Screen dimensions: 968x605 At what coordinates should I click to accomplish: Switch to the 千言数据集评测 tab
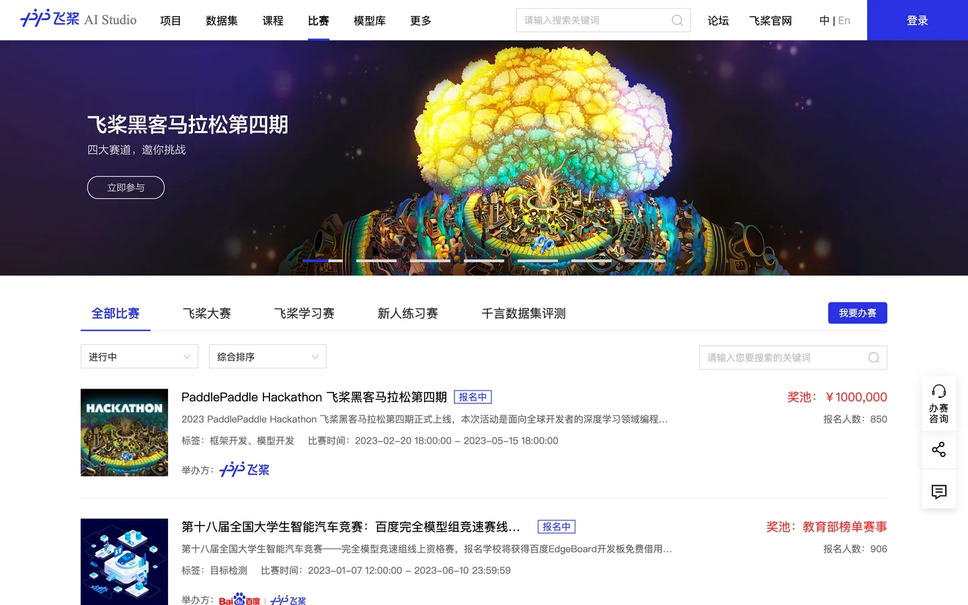pyautogui.click(x=524, y=313)
